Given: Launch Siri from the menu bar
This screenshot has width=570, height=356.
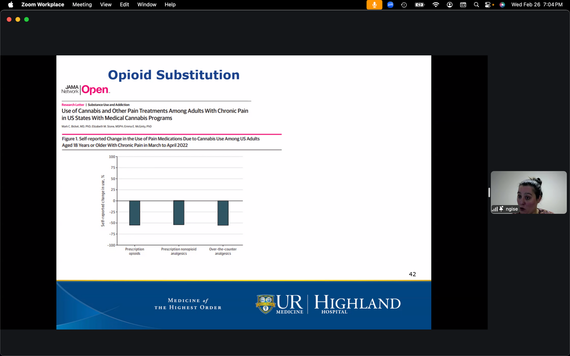Looking at the screenshot, I should (x=502, y=5).
